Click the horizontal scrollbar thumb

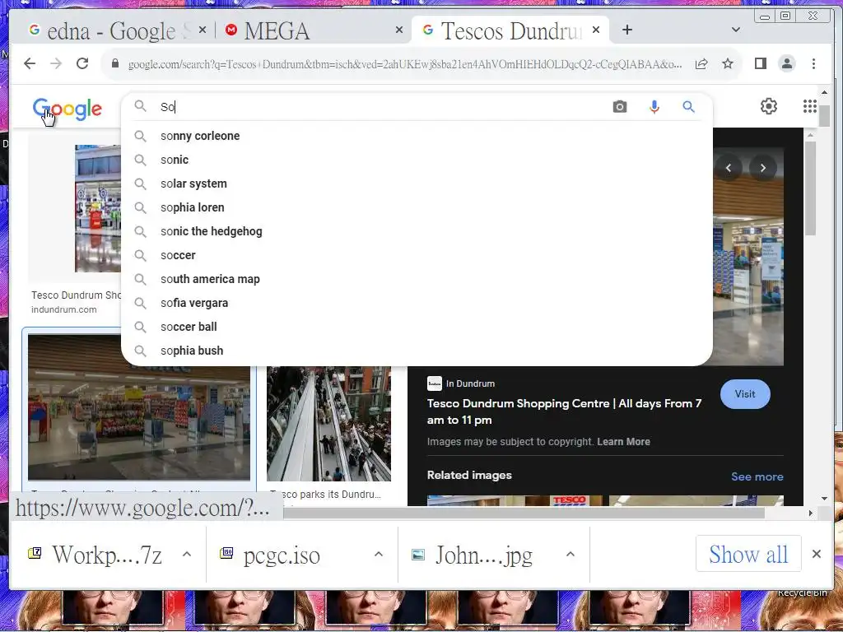click(524, 513)
